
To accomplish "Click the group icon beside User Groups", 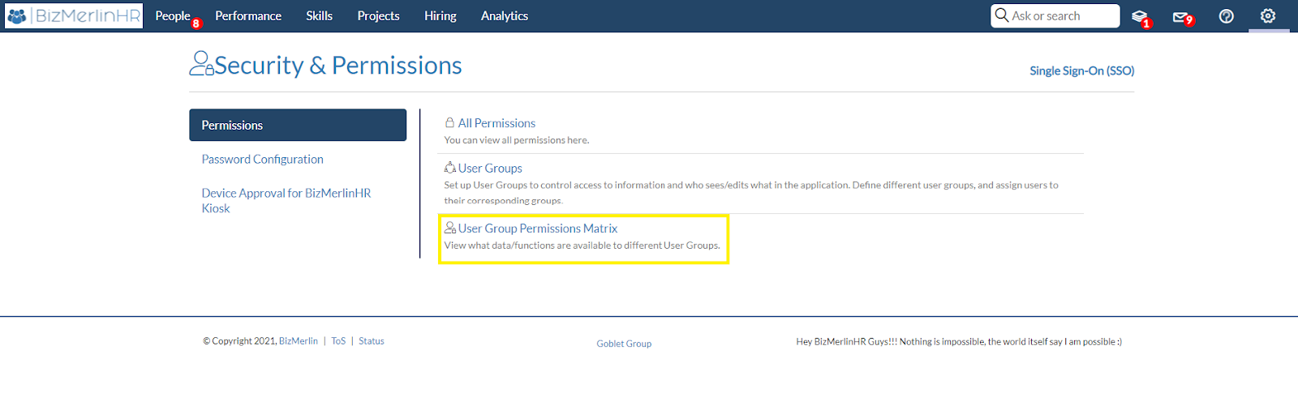I will [450, 167].
